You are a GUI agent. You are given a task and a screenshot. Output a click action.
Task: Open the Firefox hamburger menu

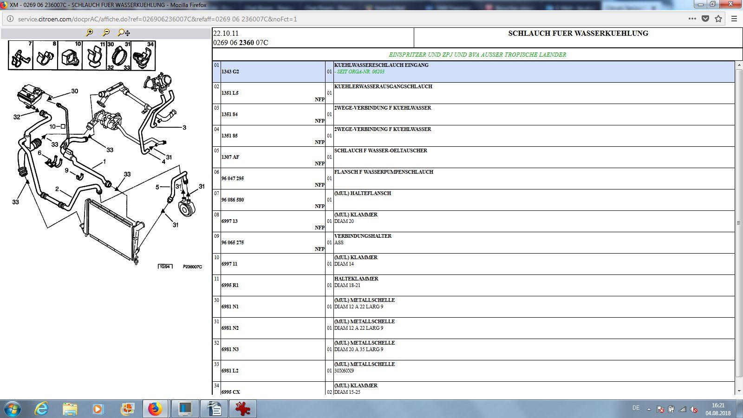point(734,19)
